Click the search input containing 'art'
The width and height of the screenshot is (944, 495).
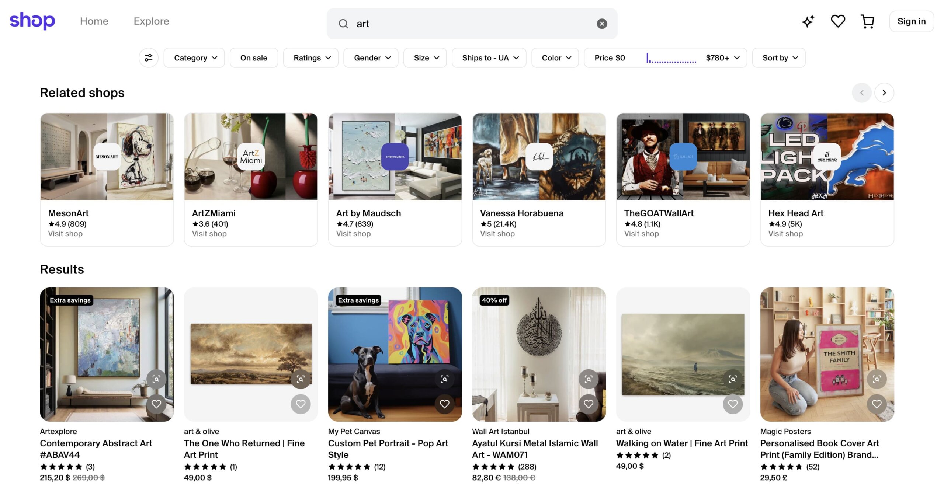(x=472, y=24)
